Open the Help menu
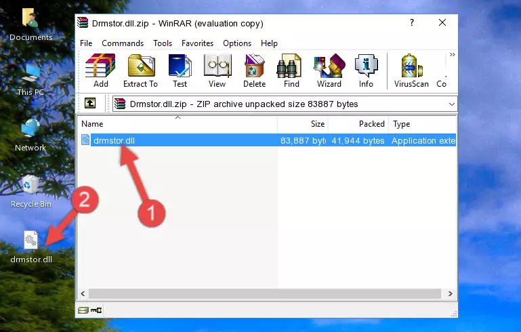Viewport: 521px width, 332px height. tap(269, 43)
